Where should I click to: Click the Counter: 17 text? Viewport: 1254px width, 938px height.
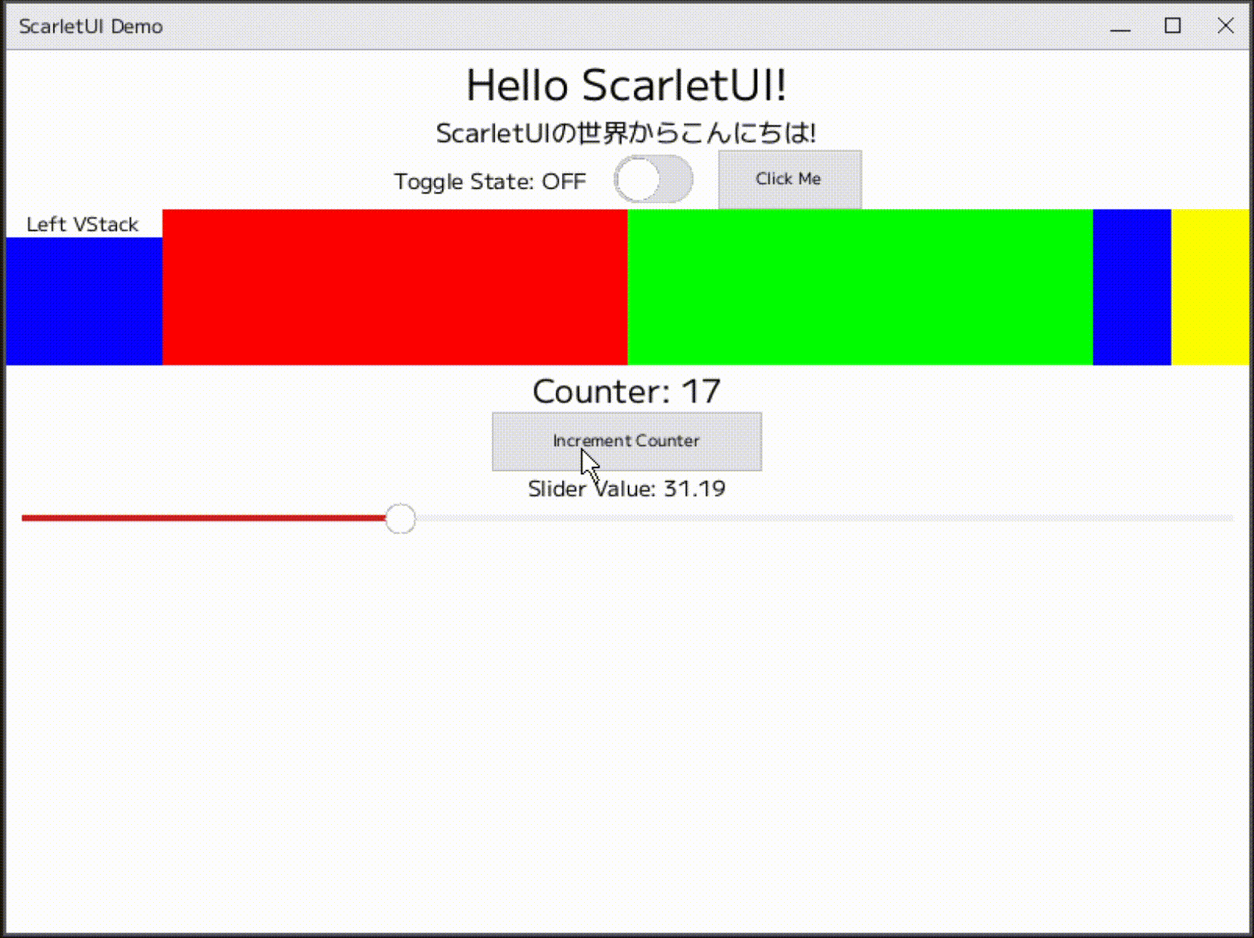[626, 392]
